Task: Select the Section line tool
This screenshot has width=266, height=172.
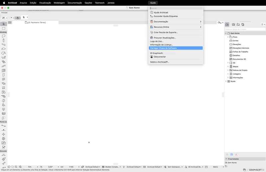Action: [x=4, y=126]
